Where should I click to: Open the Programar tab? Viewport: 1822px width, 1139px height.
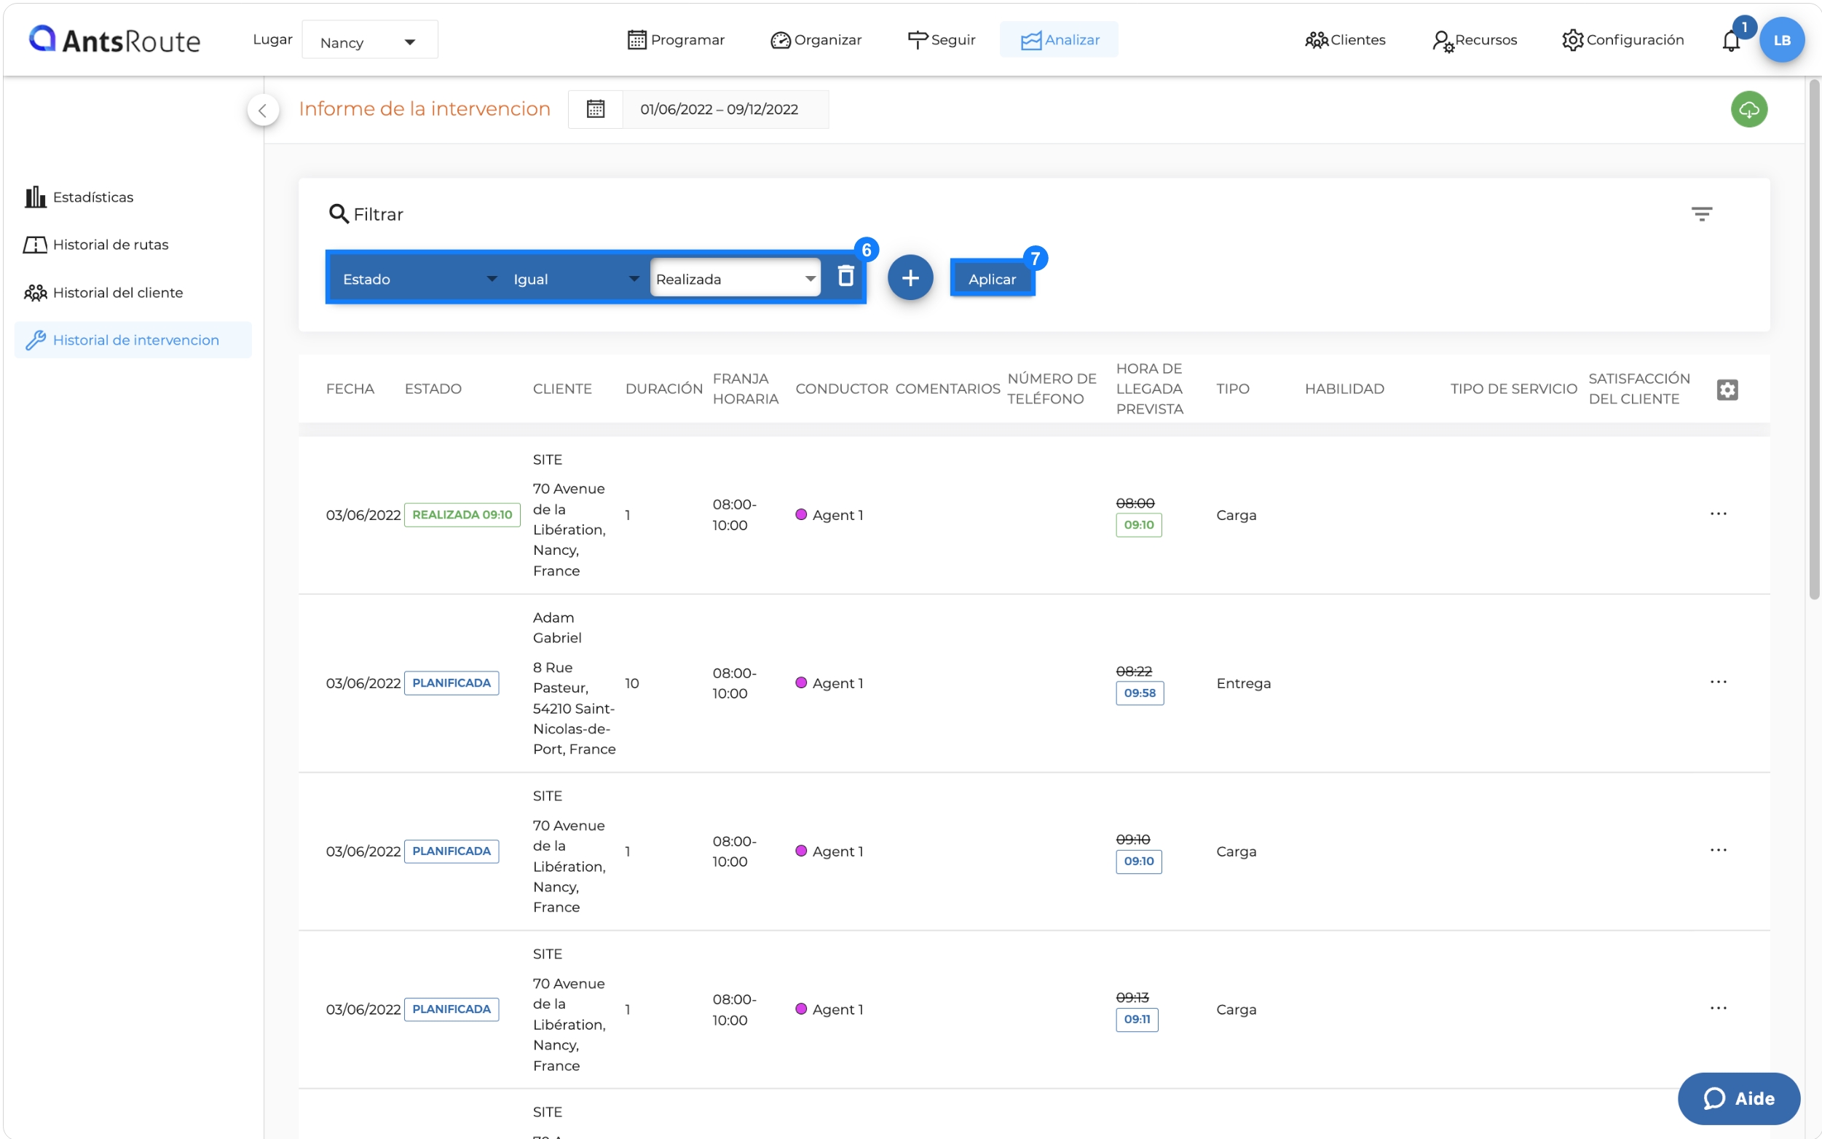point(676,40)
